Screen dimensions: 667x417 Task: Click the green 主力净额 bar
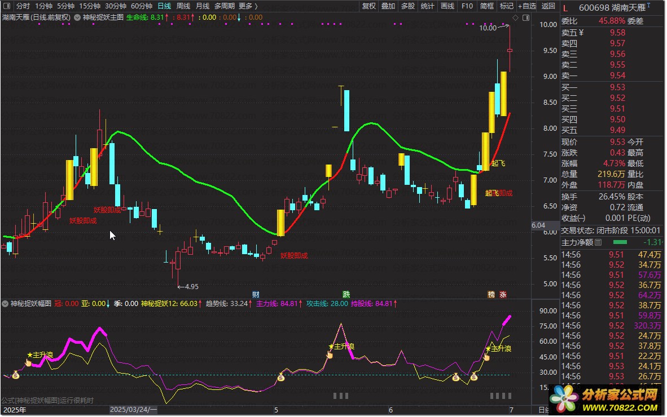pos(620,242)
